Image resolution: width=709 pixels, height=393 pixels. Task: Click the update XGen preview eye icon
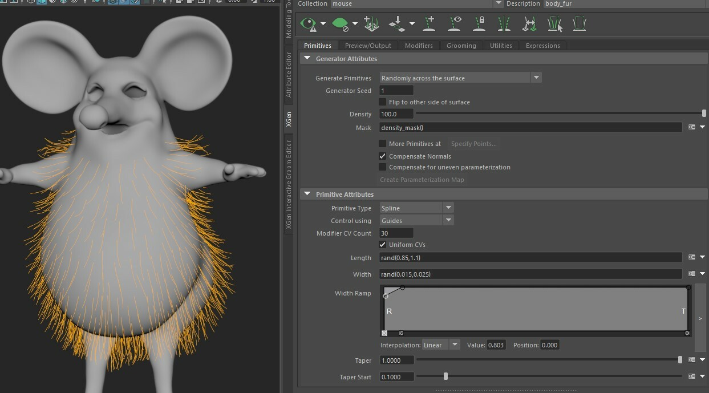click(309, 24)
